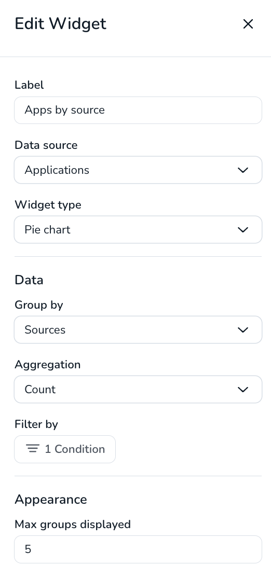Click the chevron arrow in Data source field
Screen dimensions: 271x580
(x=243, y=170)
